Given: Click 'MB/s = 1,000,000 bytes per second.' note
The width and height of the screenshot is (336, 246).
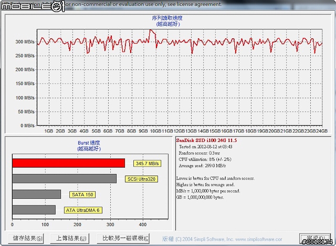Looking at the screenshot, I should pyautogui.click(x=208, y=191).
